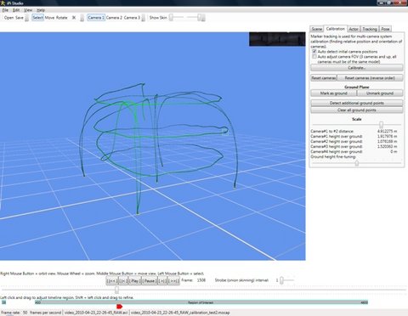The height and width of the screenshot is (316, 408).
Task: Click the Pause playback button
Action: click(x=150, y=280)
